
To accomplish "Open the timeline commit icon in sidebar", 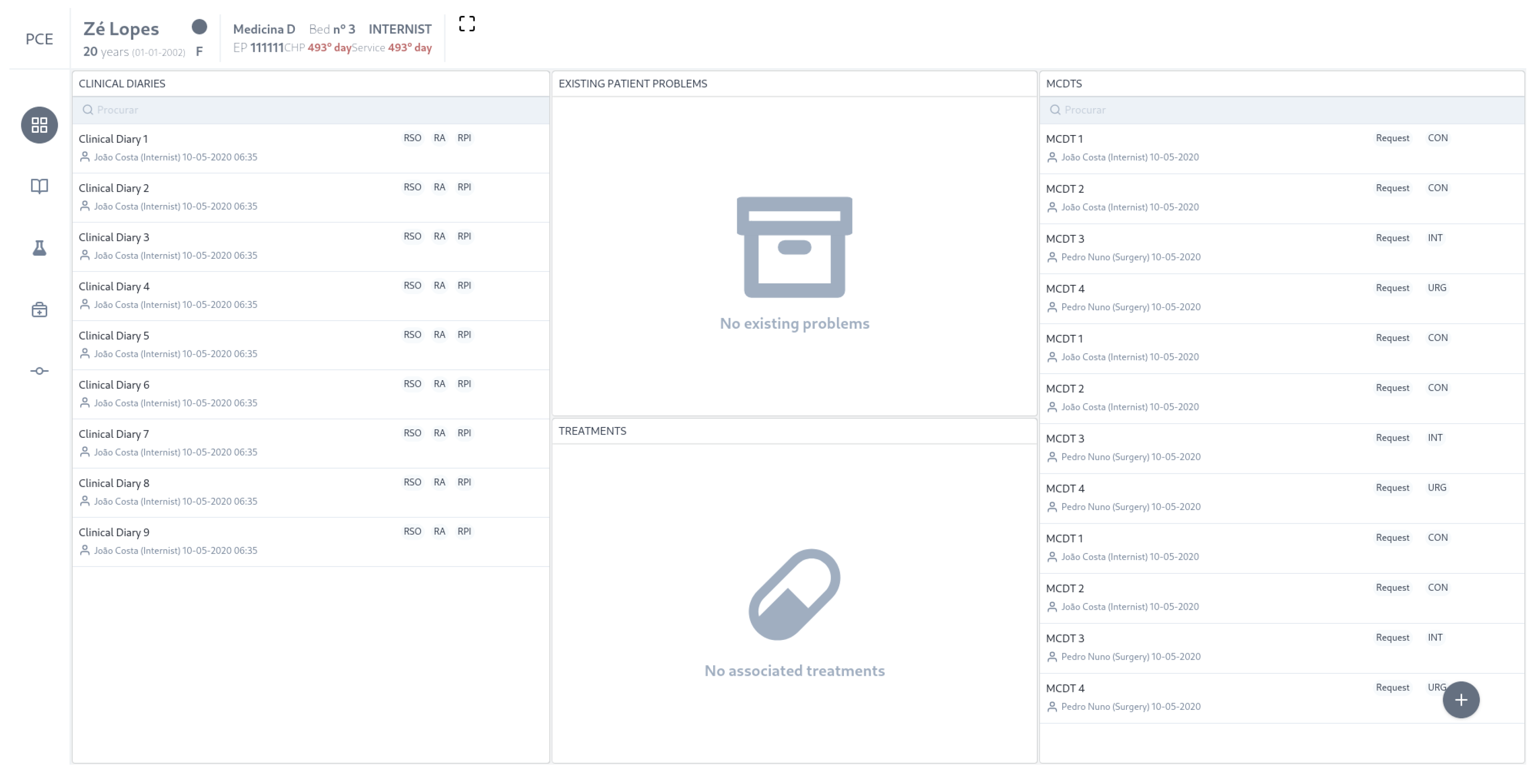I will (x=39, y=371).
